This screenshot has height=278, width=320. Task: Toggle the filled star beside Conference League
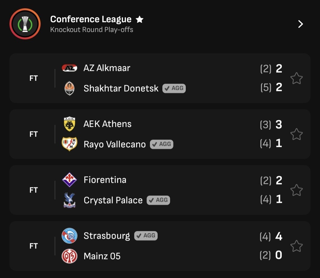tap(140, 20)
